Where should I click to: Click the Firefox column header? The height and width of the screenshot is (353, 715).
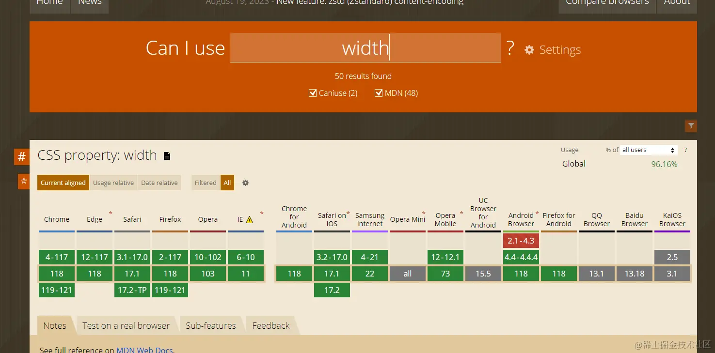[170, 219]
